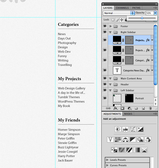Image resolution: width=159 pixels, height=168 pixels.
Task: Open the new fill or adjustment layer menu
Action: [130, 108]
